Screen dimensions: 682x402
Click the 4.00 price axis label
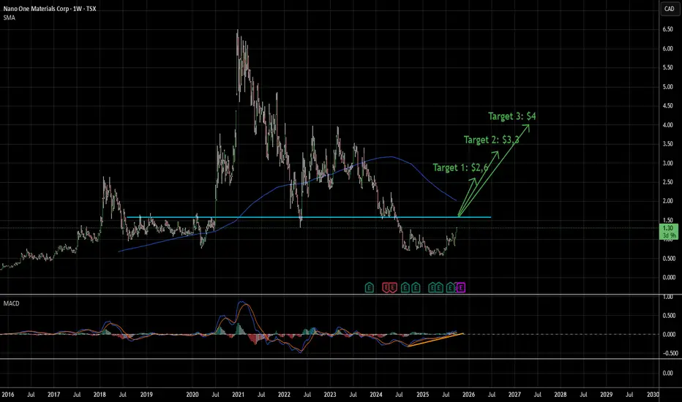[x=667, y=125]
